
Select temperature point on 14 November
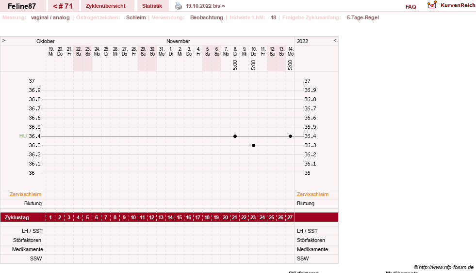pos(291,136)
